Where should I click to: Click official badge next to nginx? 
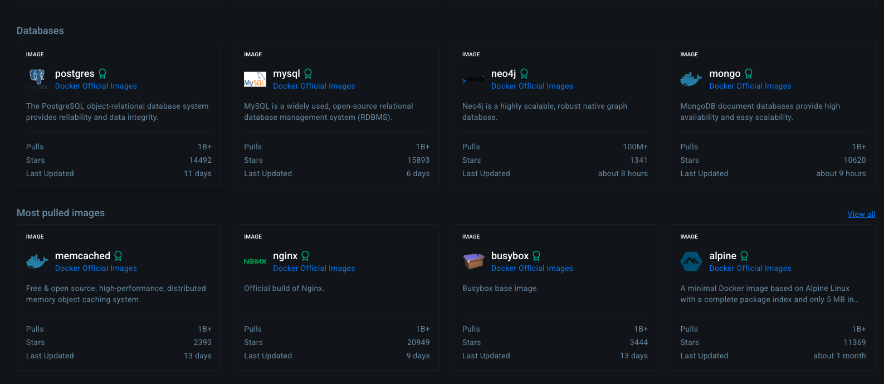coord(305,256)
